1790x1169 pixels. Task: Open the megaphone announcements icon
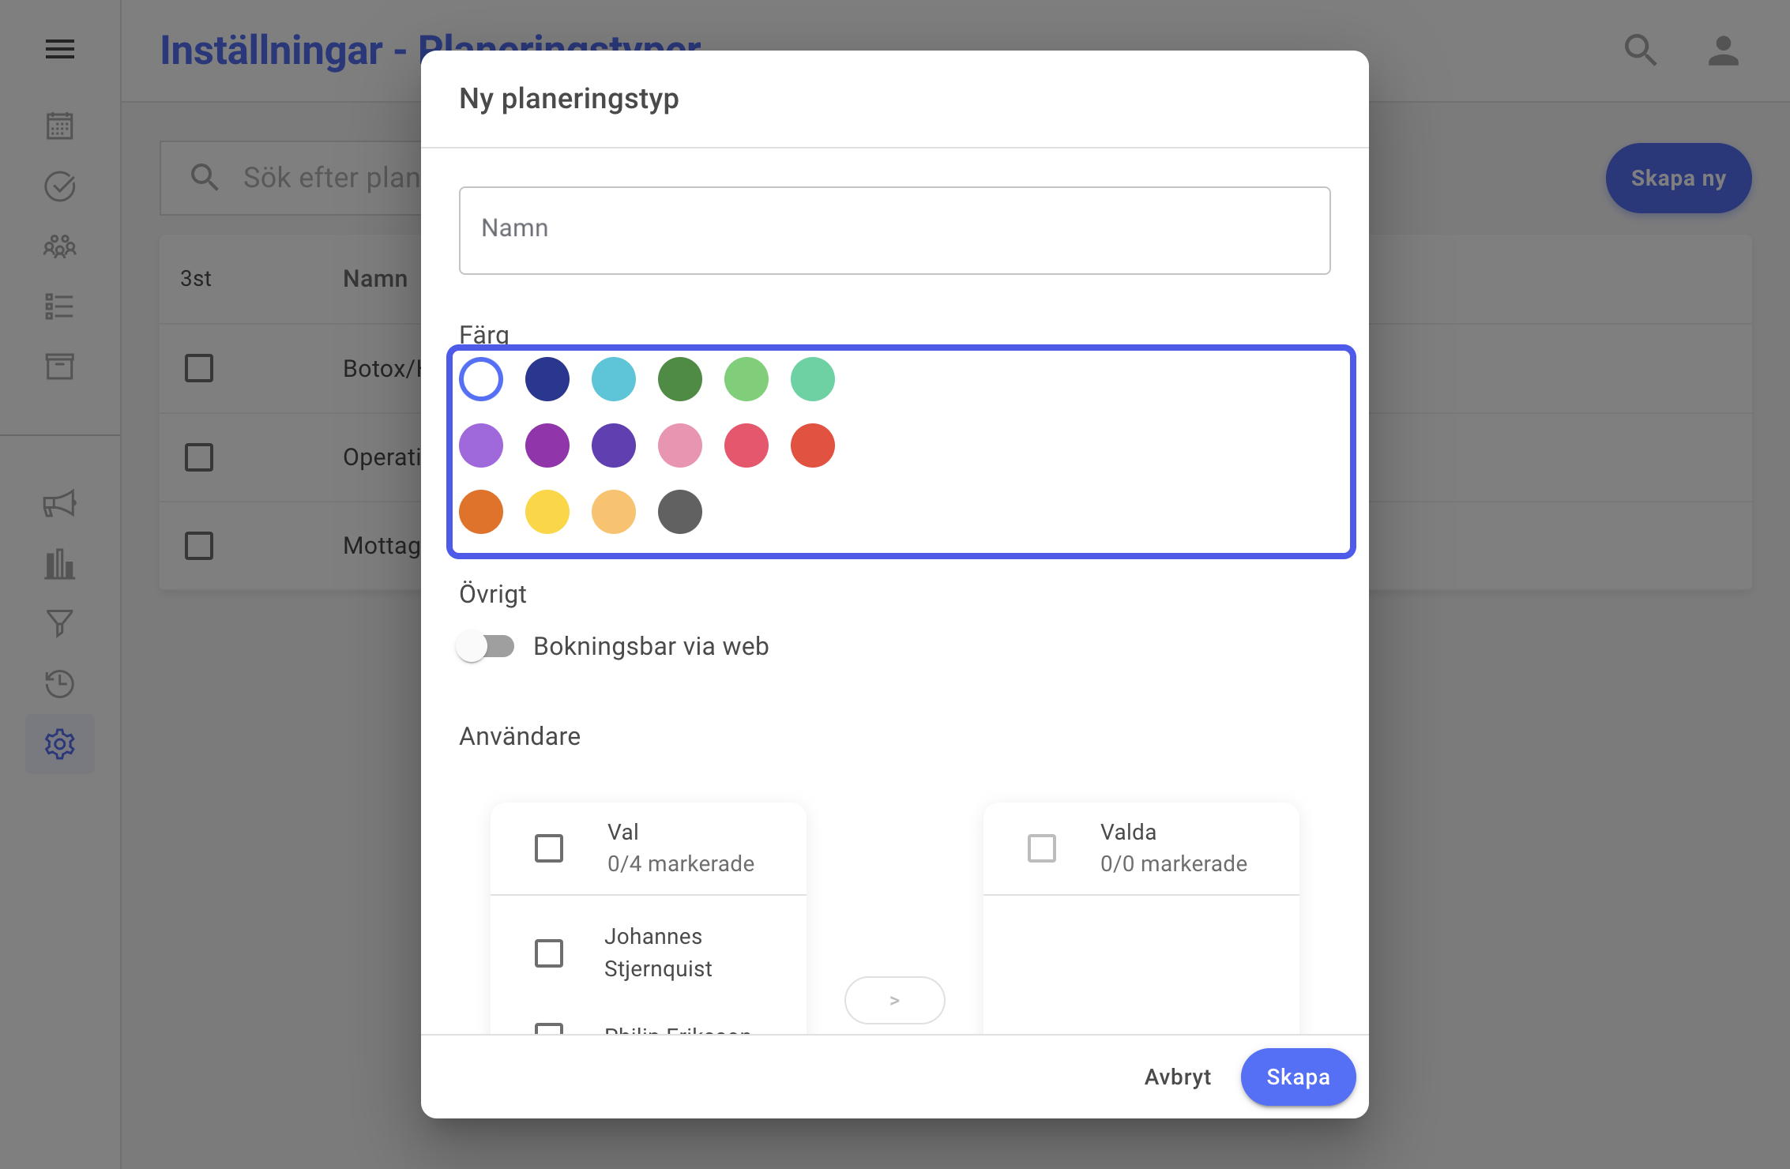tap(60, 503)
